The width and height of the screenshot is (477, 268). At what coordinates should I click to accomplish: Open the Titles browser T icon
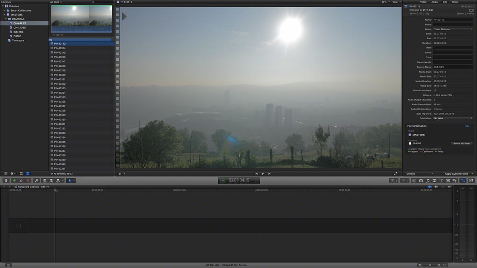pyautogui.click(x=441, y=181)
